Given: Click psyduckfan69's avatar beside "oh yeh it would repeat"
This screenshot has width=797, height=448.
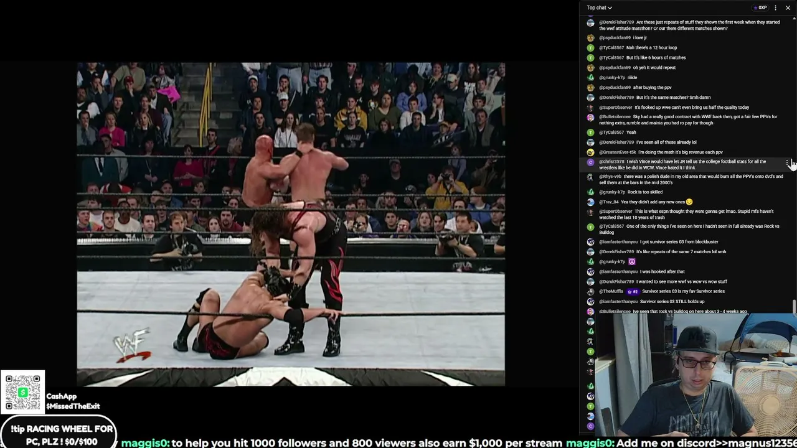Looking at the screenshot, I should [590, 68].
